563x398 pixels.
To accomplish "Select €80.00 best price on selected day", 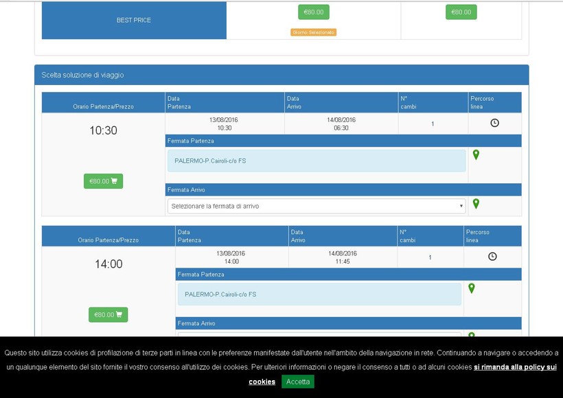I will click(314, 12).
